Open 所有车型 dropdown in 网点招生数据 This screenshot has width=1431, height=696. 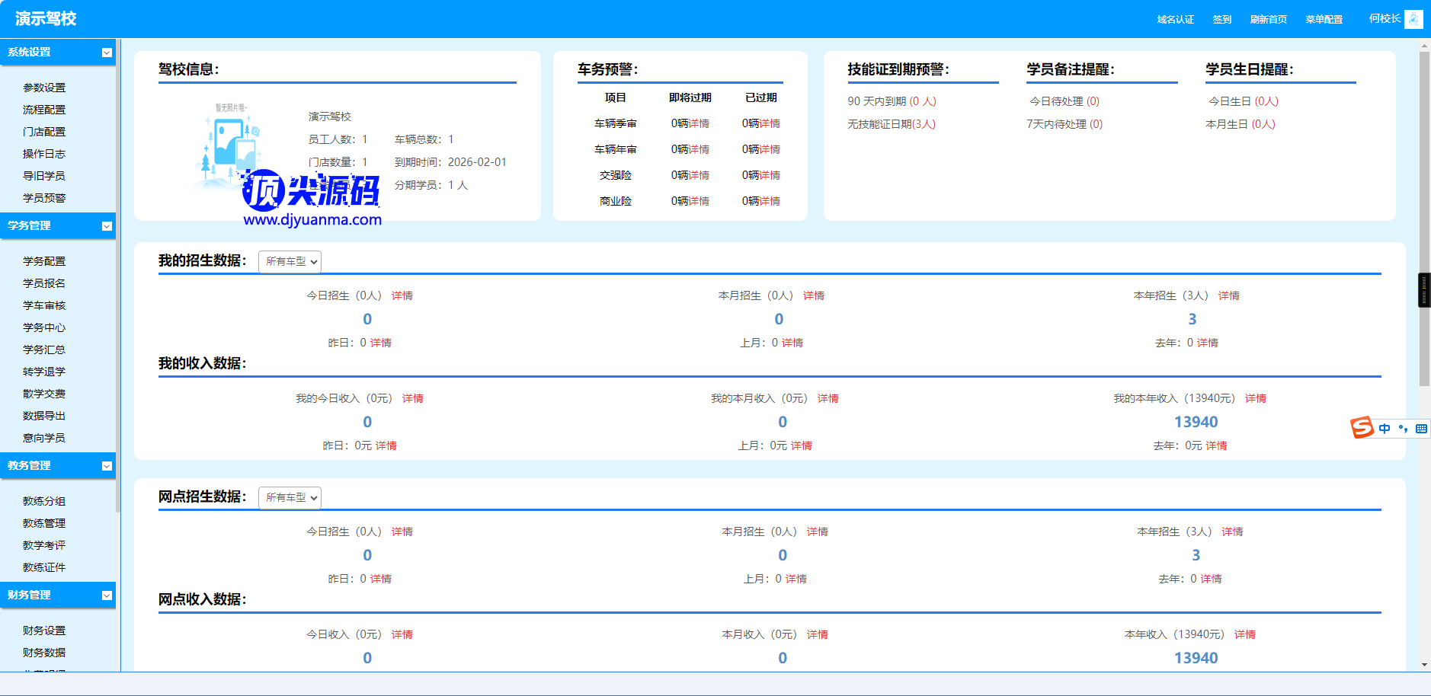click(x=290, y=498)
